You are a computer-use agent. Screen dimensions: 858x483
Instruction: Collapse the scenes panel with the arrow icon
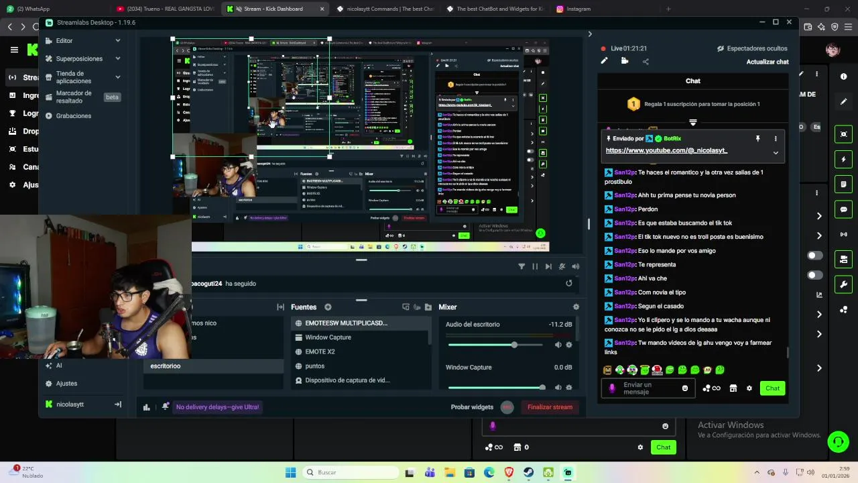[x=280, y=307]
